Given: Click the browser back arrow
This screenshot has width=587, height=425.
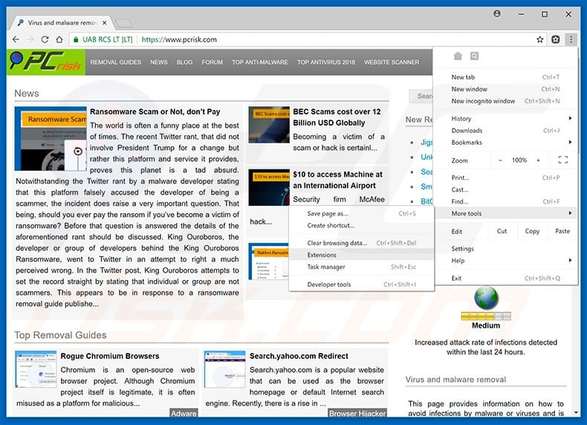Looking at the screenshot, I should (16, 39).
